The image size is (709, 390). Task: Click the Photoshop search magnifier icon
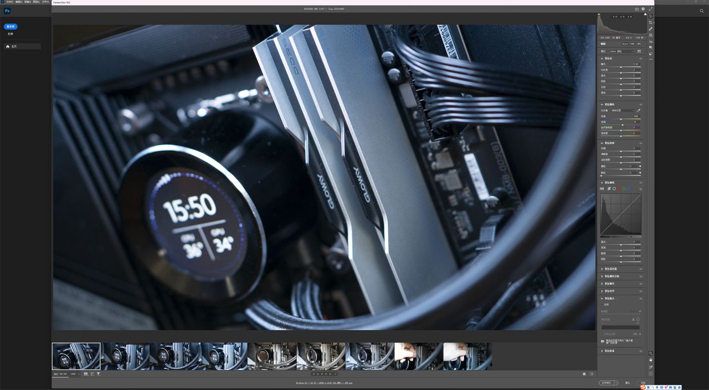pyautogui.click(x=702, y=11)
